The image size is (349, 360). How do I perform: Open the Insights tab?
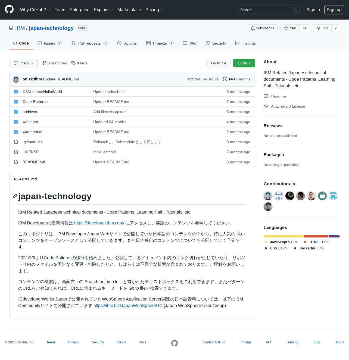point(245,43)
